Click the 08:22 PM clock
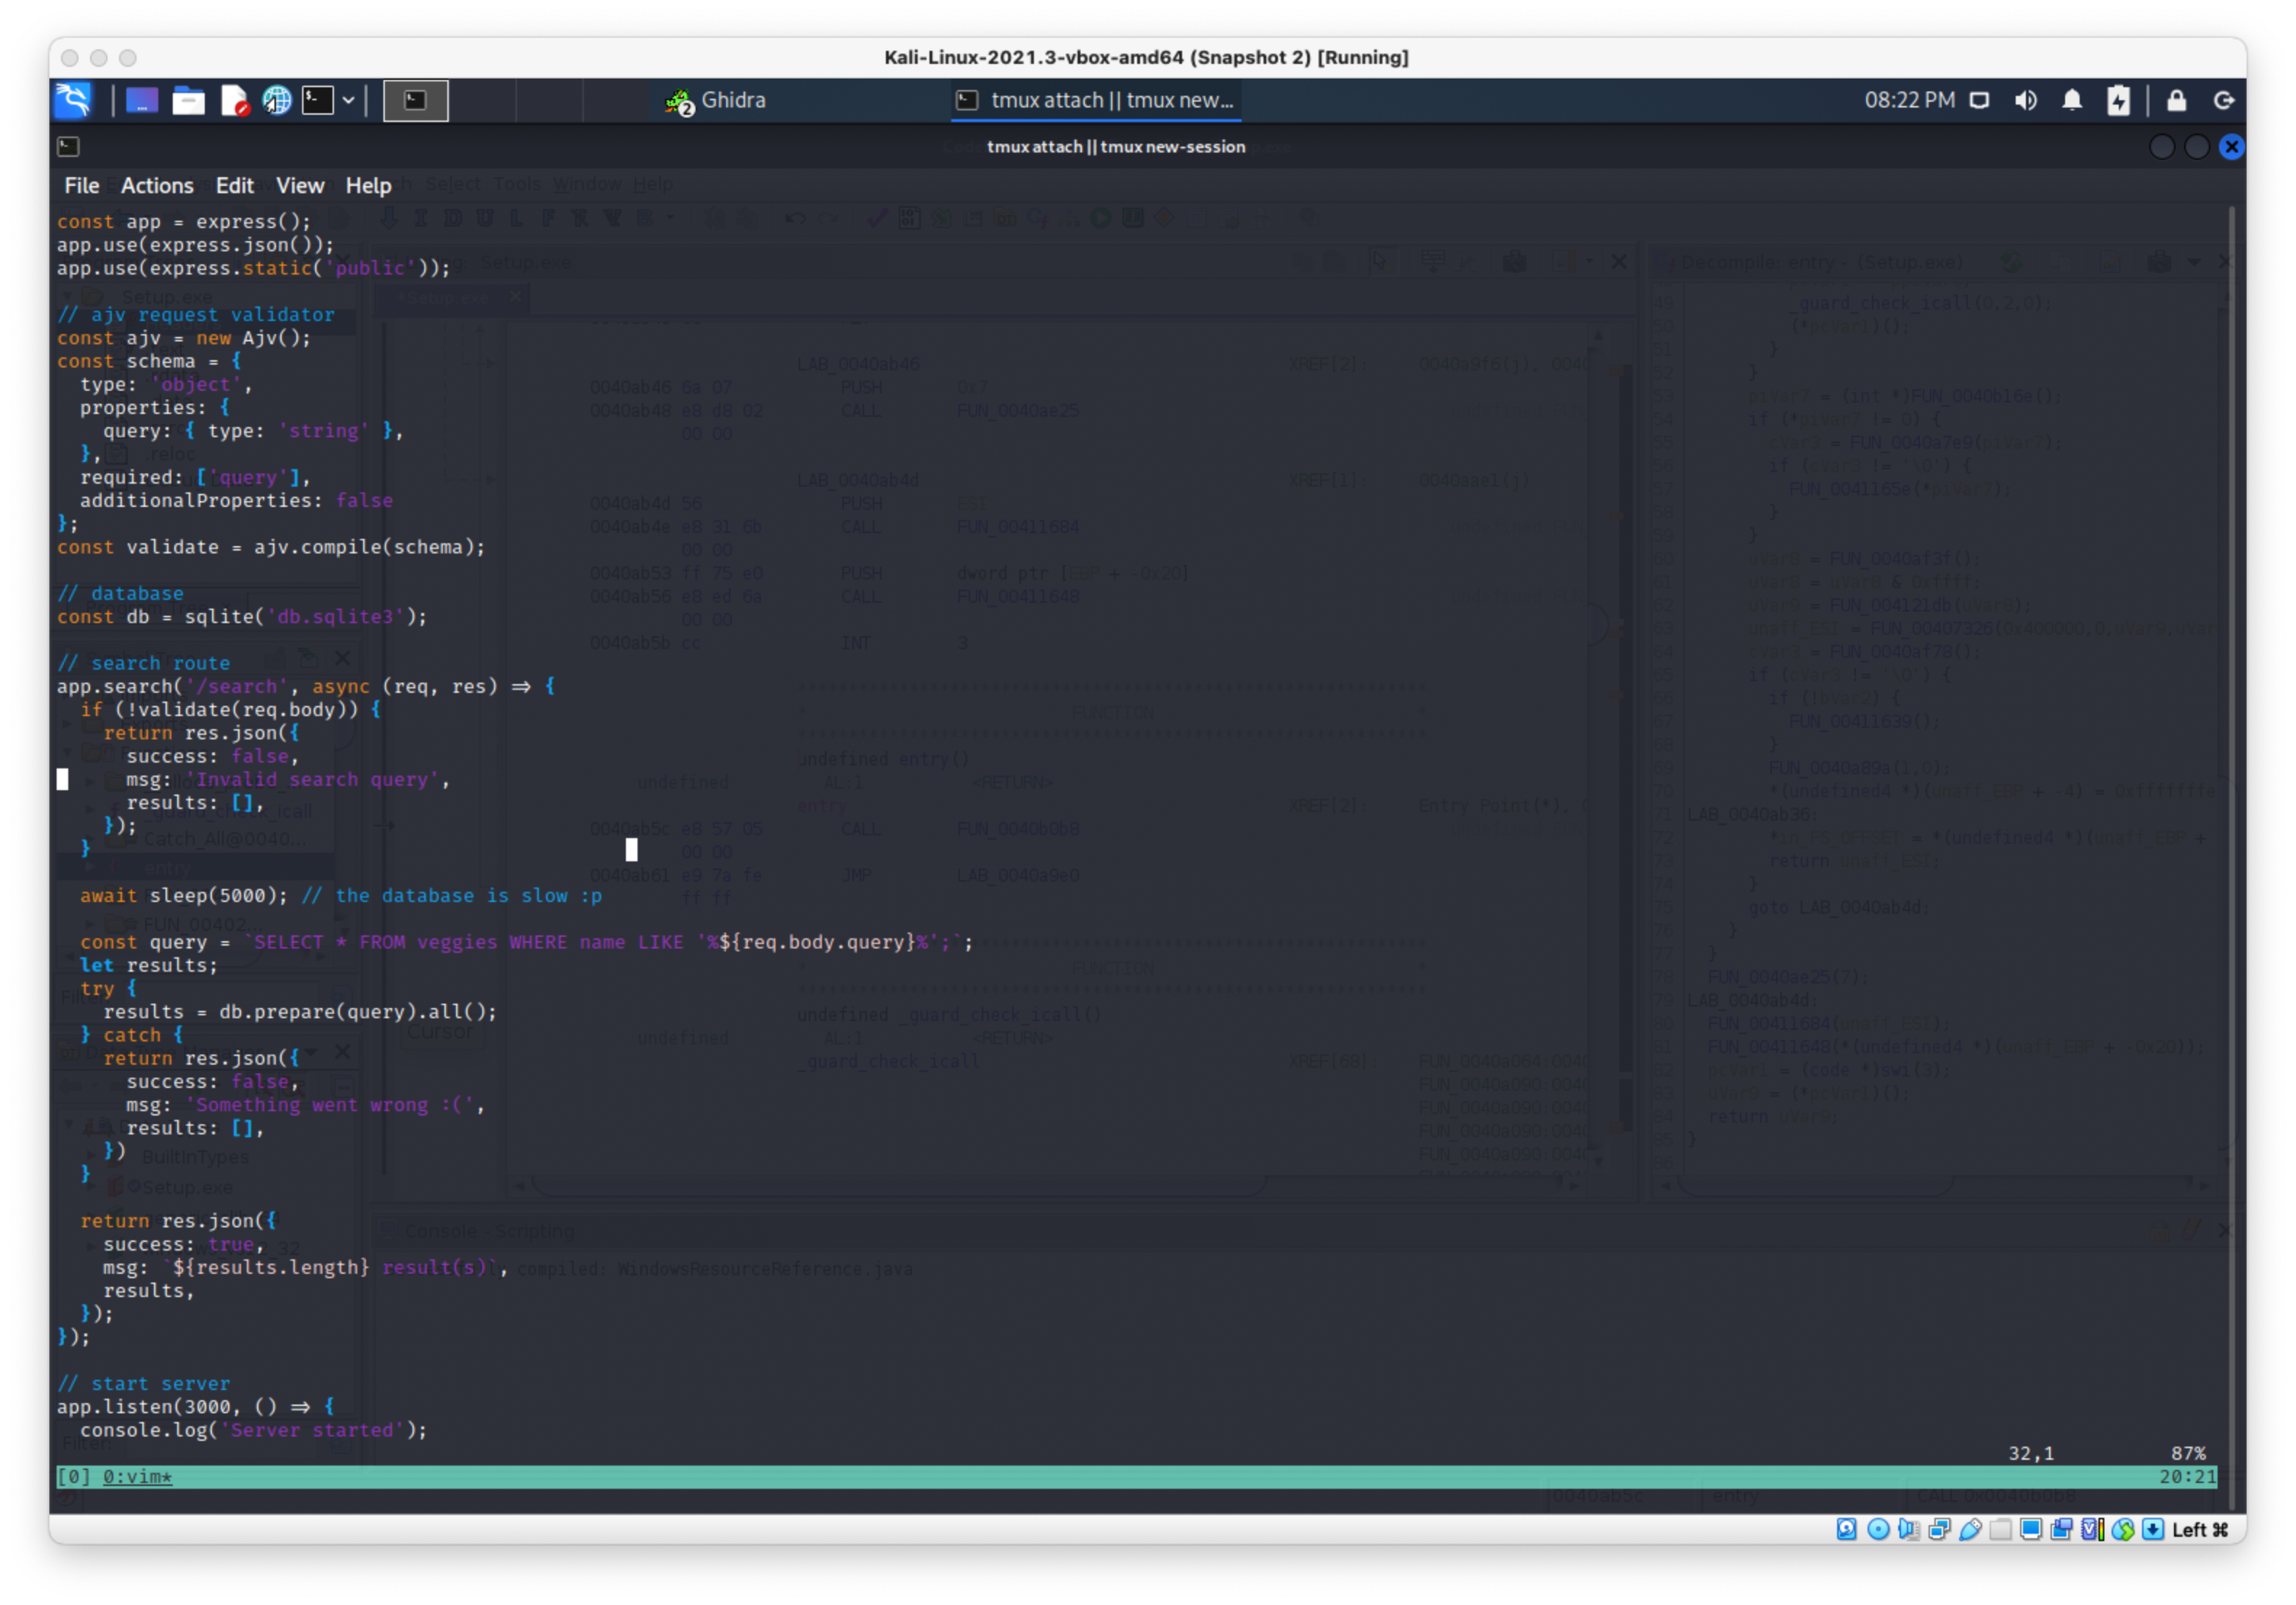This screenshot has width=2296, height=1605. (1909, 100)
